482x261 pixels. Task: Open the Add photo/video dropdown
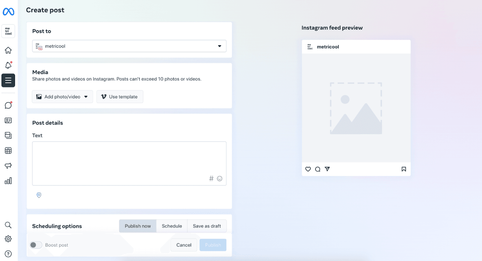pyautogui.click(x=62, y=97)
